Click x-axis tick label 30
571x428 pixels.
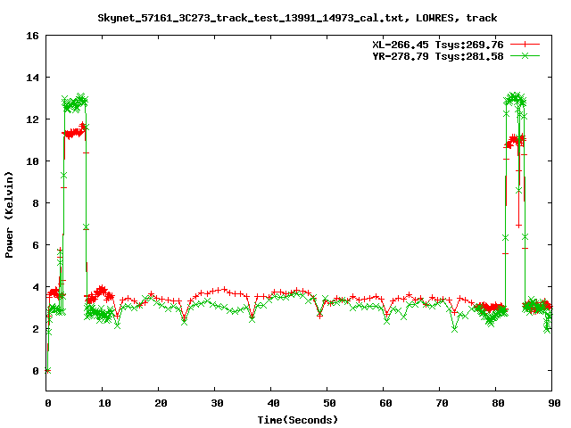tap(217, 403)
